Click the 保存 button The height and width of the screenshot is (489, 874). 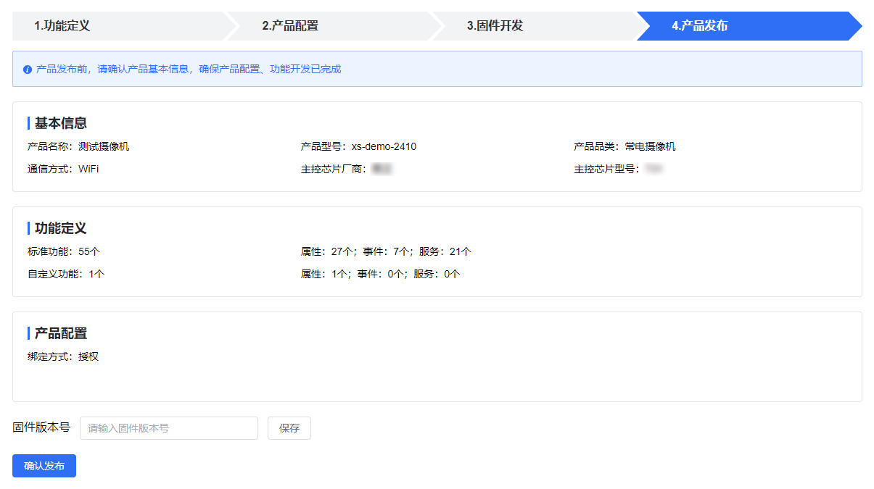pyautogui.click(x=289, y=428)
